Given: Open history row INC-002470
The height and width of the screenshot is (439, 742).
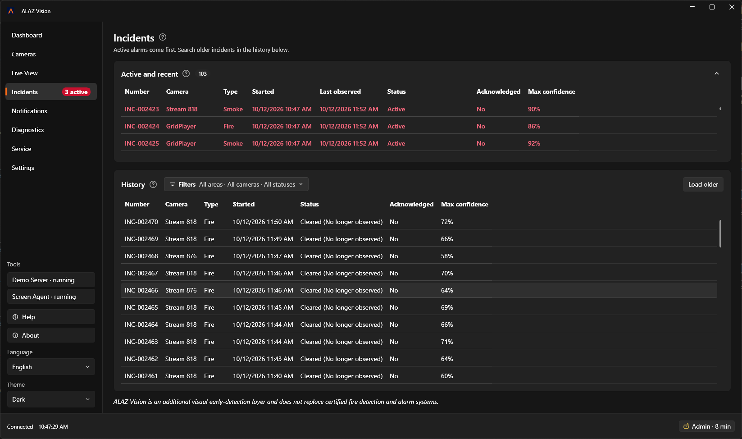Looking at the screenshot, I should tap(419, 222).
